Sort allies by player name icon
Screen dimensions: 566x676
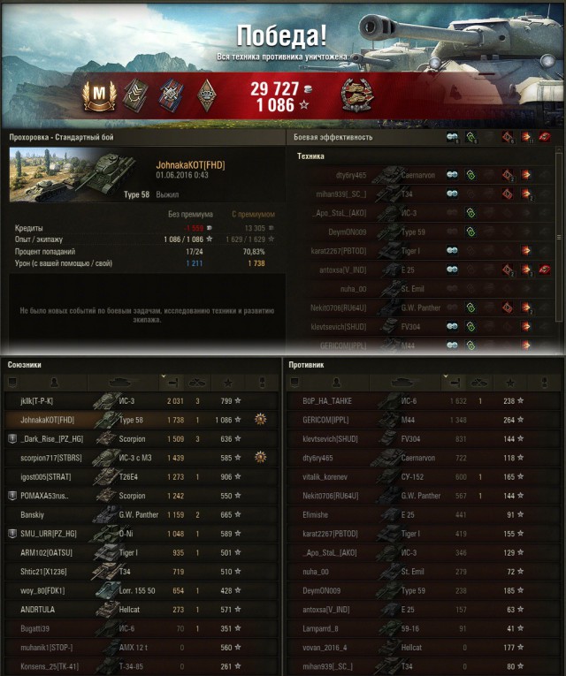(54, 383)
